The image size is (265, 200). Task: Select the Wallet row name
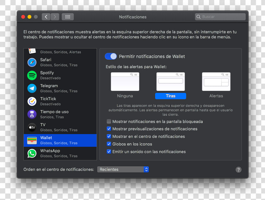(46, 138)
